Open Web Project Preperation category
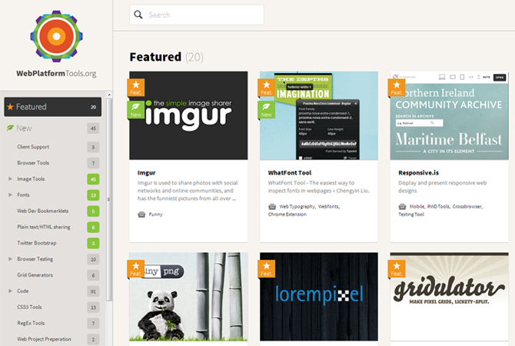Screen dimensions: 515x346 click(x=44, y=339)
